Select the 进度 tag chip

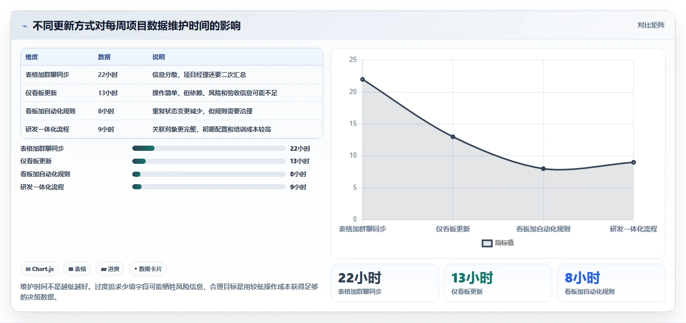[110, 269]
